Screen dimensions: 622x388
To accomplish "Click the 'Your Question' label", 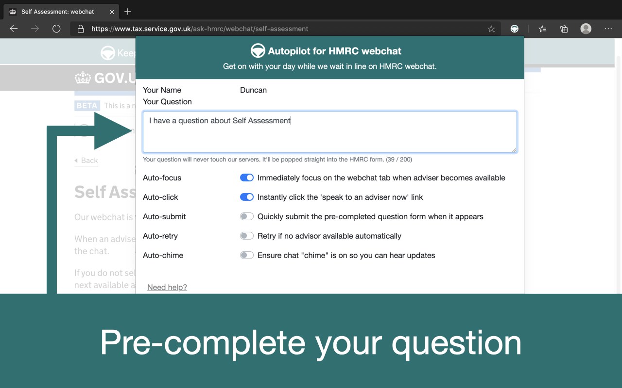I will [167, 102].
